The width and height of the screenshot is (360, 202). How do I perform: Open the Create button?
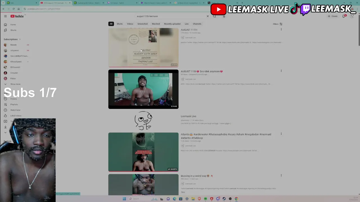[x=332, y=16]
